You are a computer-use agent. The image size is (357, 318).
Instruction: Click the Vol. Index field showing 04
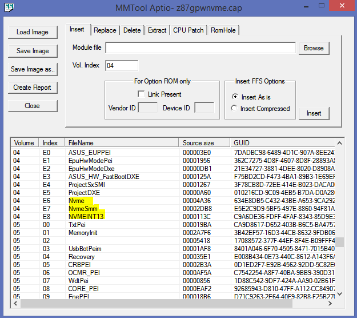pos(122,66)
